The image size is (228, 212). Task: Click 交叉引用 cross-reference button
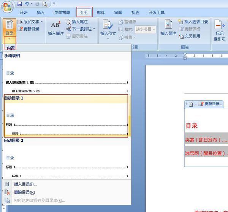coord(189,36)
